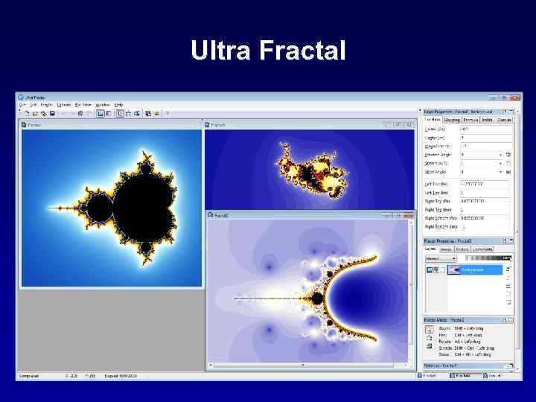Click the third layer tool button in Layers tab
The height and width of the screenshot is (402, 536).
click(x=508, y=286)
